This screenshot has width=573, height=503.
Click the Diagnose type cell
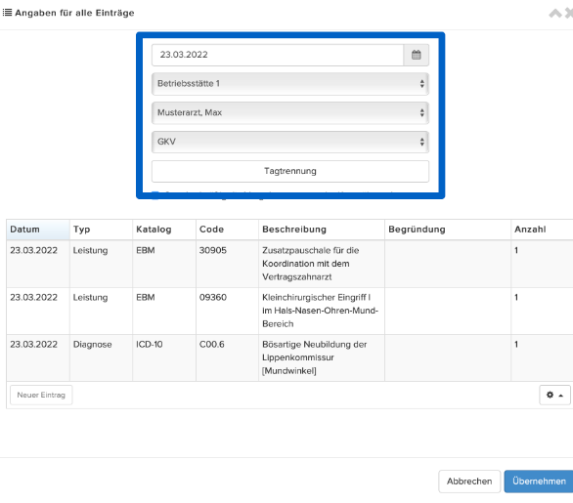point(102,358)
